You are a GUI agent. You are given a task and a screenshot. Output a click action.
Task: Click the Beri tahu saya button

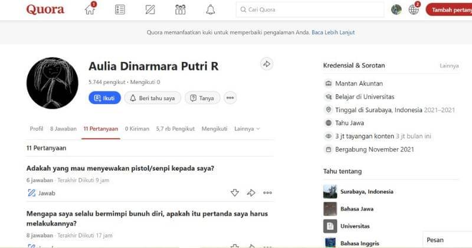153,98
